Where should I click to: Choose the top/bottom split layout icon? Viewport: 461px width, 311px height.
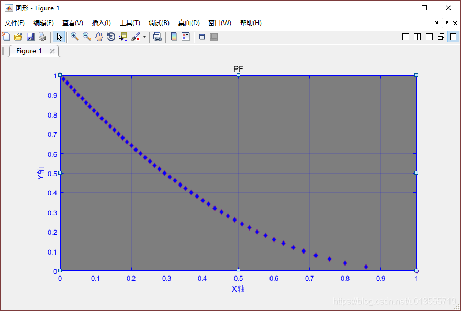click(429, 37)
